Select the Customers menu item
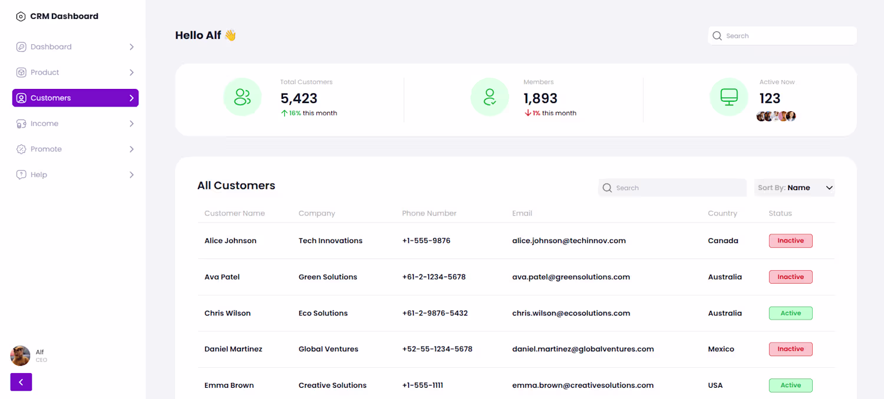This screenshot has width=884, height=399. click(75, 98)
